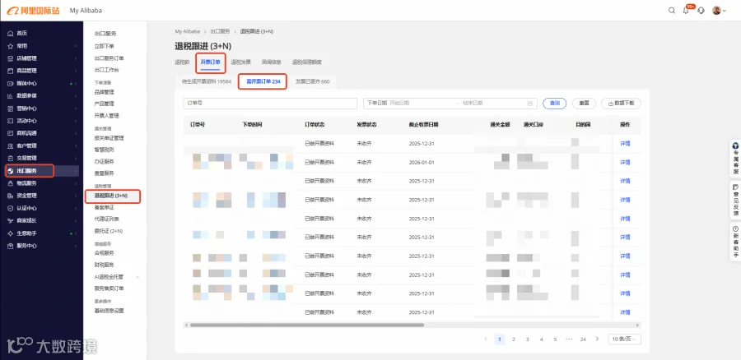Click the 常用 star icon in sidebar
This screenshot has height=360, width=741.
[x=11, y=46]
